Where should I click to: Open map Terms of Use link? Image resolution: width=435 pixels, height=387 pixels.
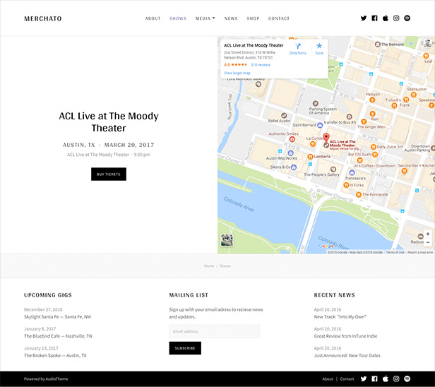[x=395, y=252]
